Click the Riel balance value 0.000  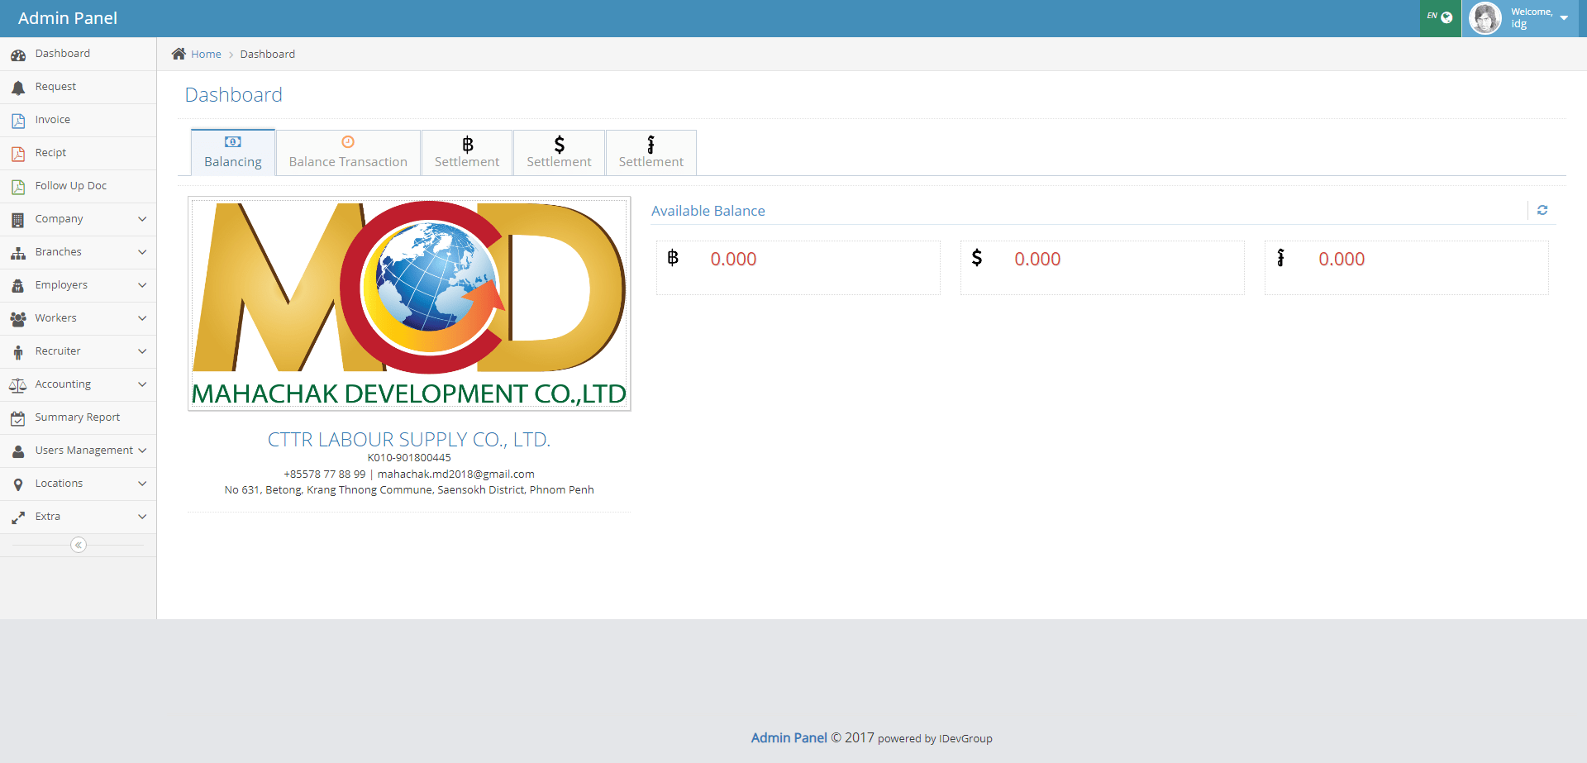pos(1342,259)
